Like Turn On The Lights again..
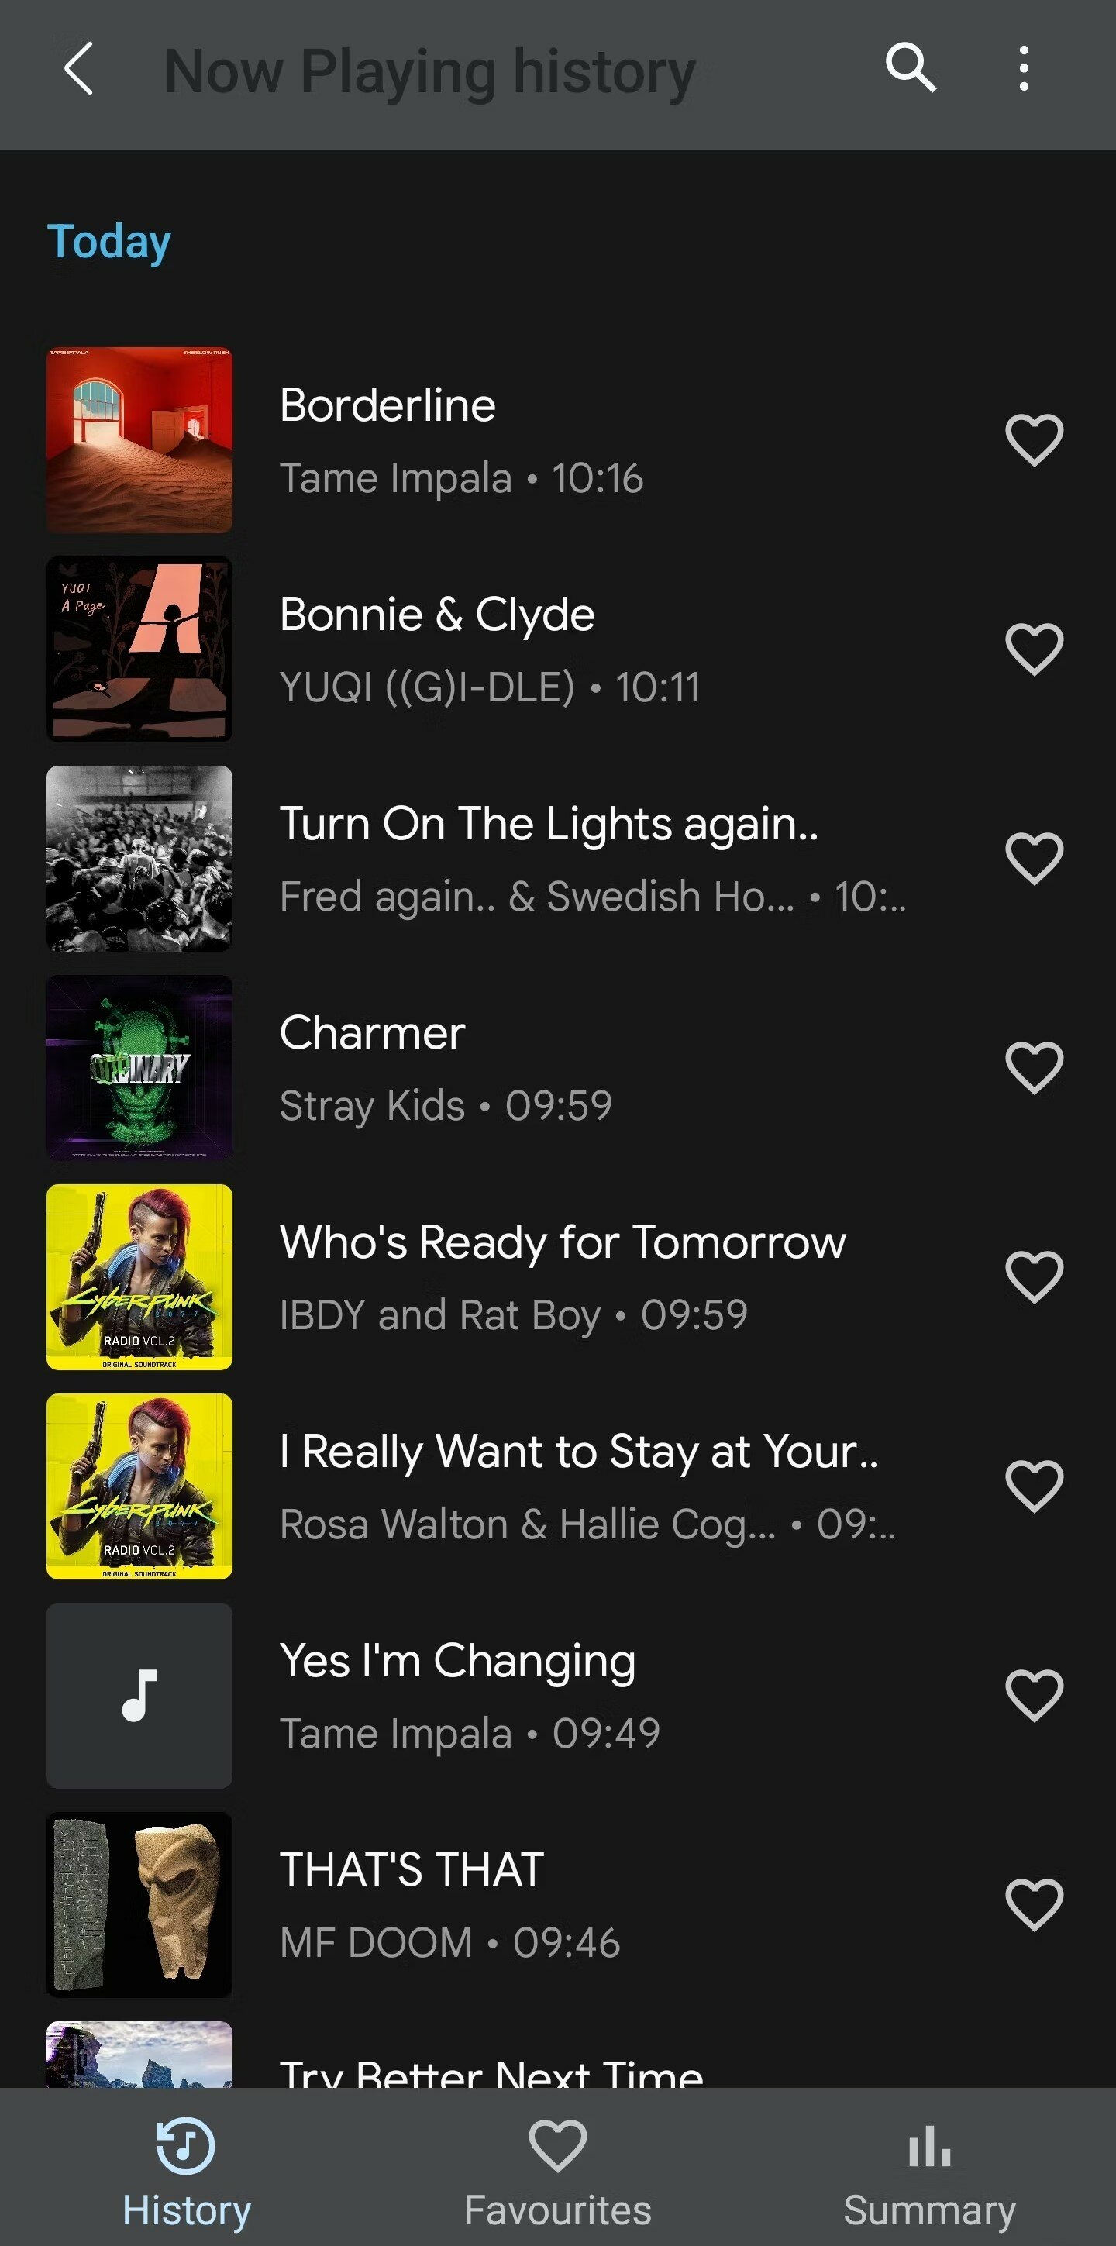Screen dimensions: 1116x2246 [1034, 858]
